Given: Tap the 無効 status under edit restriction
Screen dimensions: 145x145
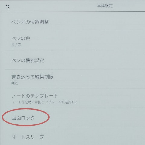Looking at the screenshot, I should 15,83.
